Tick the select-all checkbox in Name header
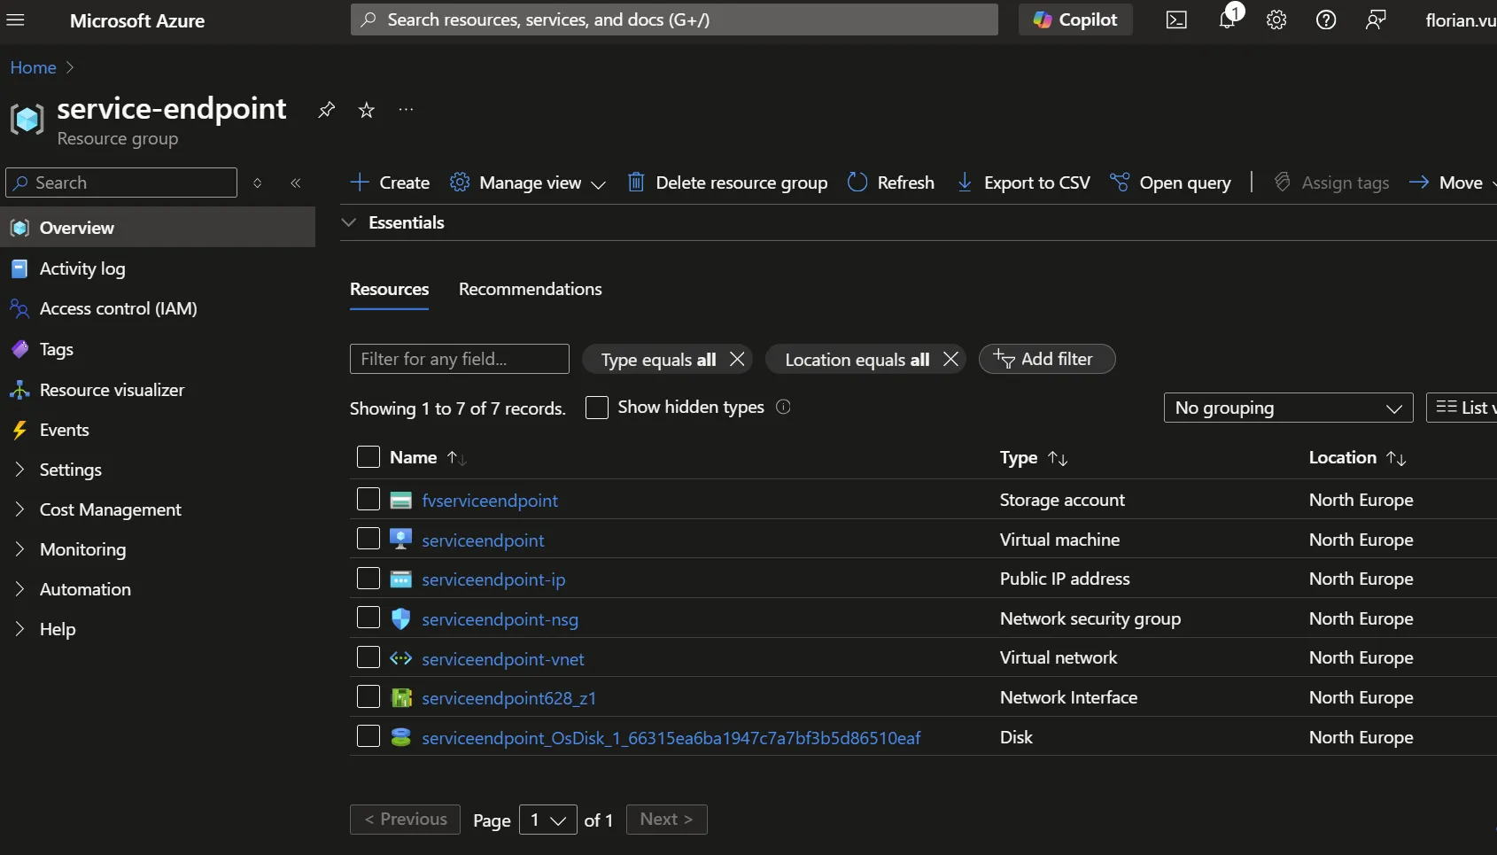1497x855 pixels. tap(368, 456)
